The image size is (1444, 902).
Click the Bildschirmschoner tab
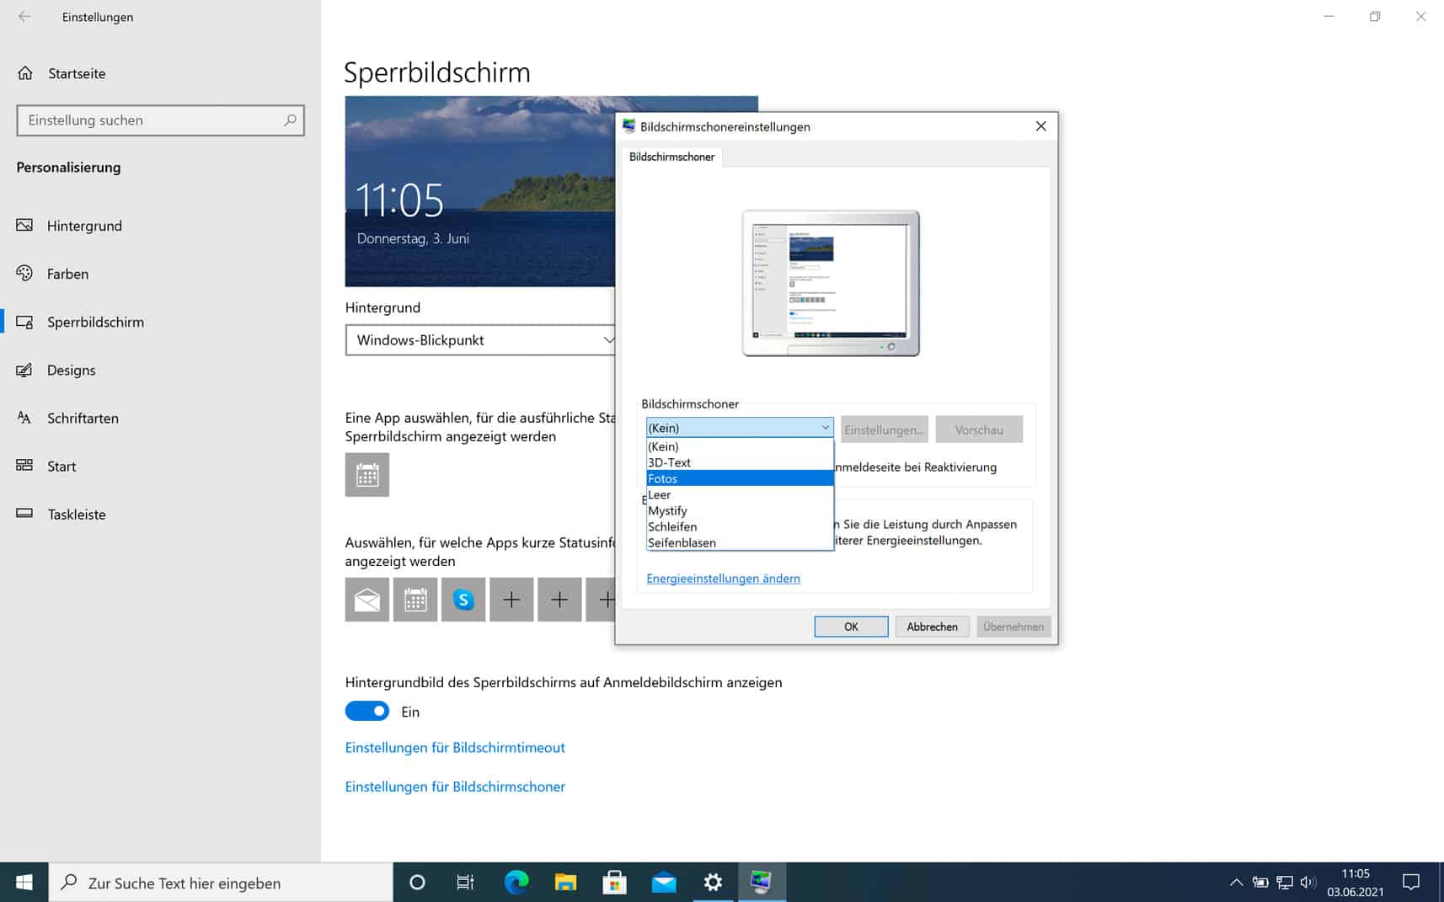pyautogui.click(x=671, y=157)
